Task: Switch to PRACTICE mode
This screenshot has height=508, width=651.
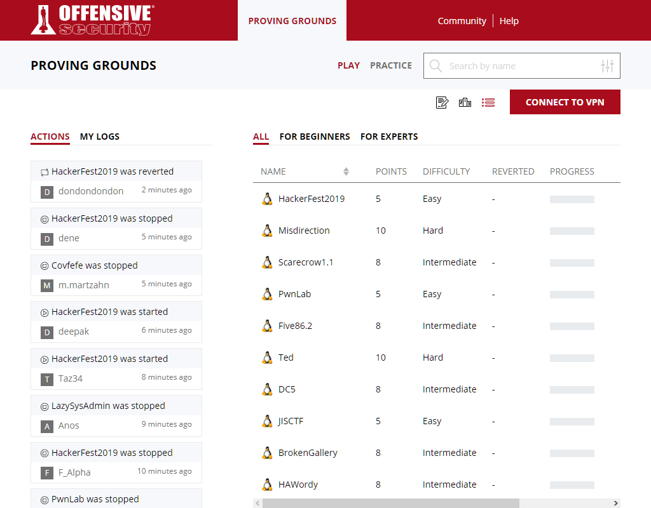Action: pyautogui.click(x=391, y=65)
